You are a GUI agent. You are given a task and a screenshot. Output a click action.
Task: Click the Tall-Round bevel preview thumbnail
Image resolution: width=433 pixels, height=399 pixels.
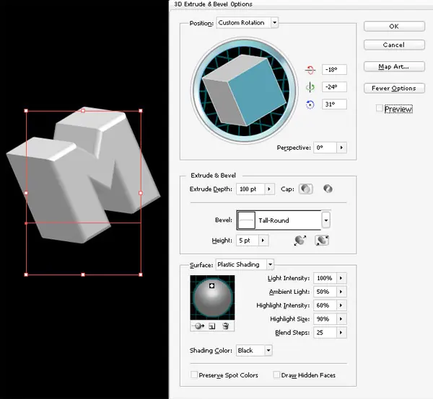246,220
